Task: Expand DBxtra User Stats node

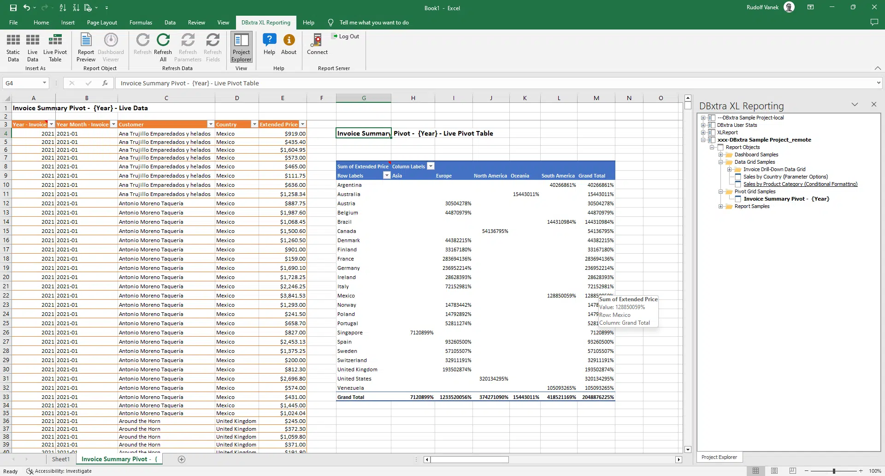Action: point(703,125)
